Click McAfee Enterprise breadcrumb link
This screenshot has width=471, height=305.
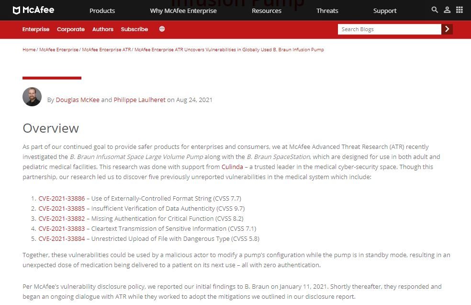click(58, 50)
